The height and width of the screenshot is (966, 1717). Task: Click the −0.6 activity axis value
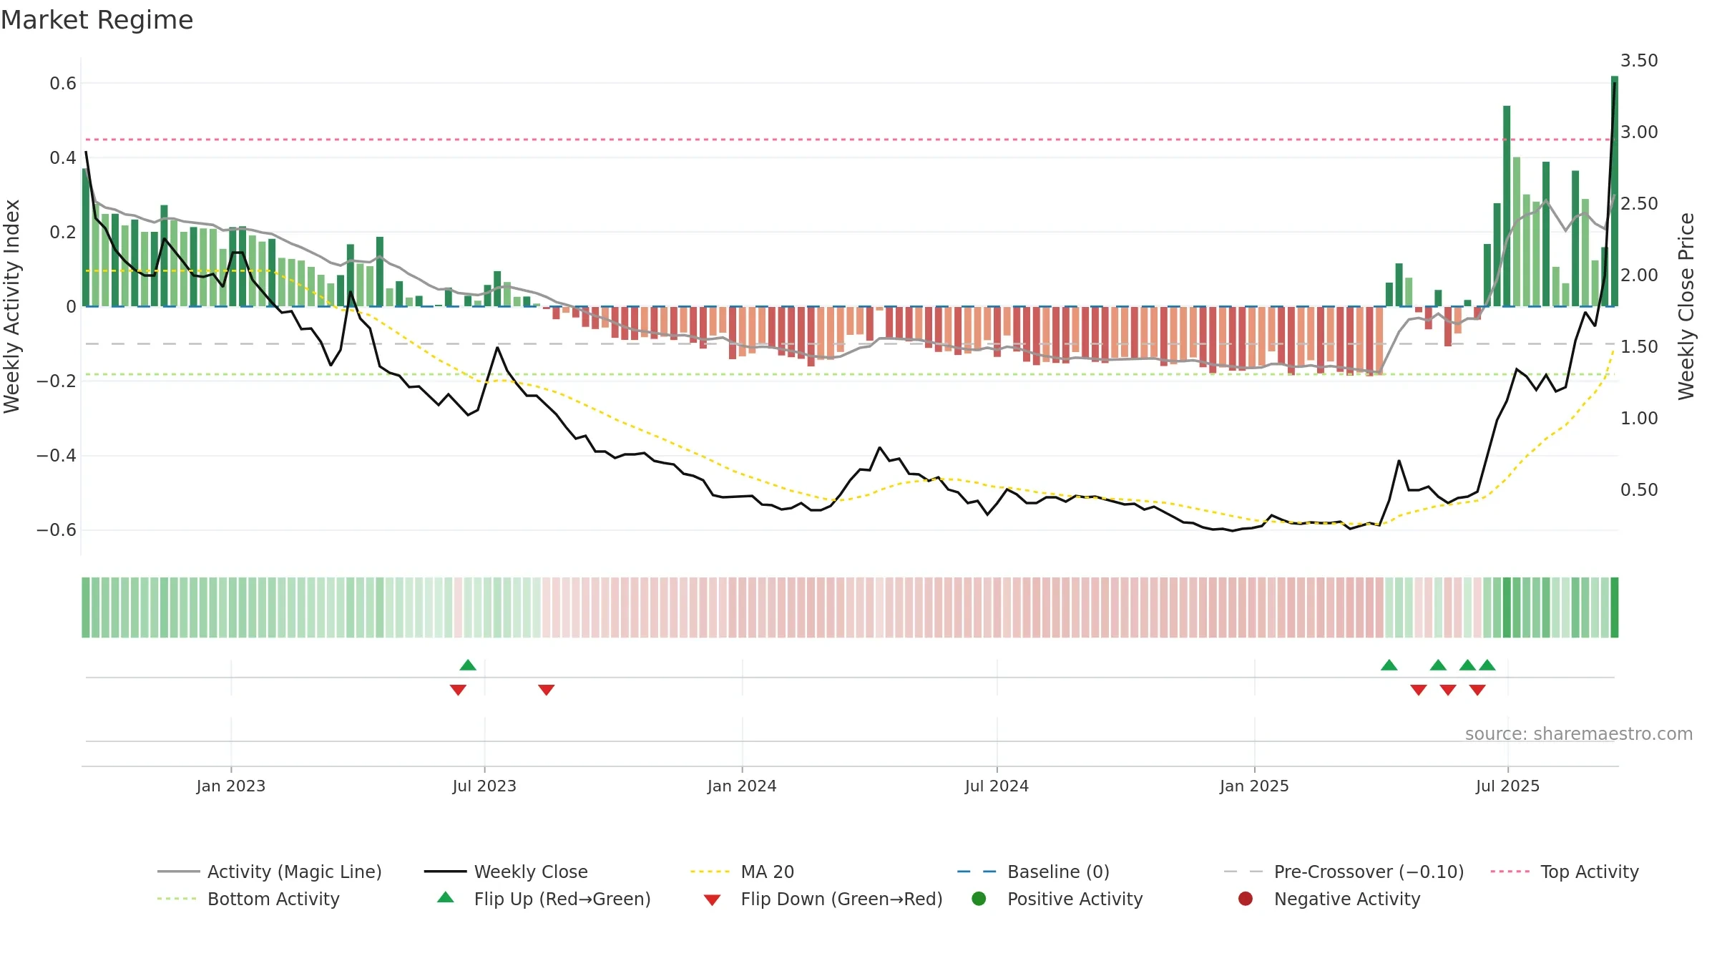(57, 530)
